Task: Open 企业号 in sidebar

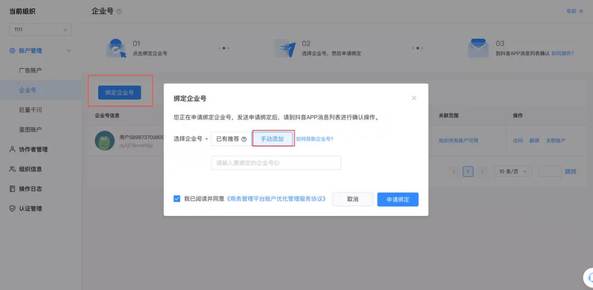Action: [x=27, y=90]
